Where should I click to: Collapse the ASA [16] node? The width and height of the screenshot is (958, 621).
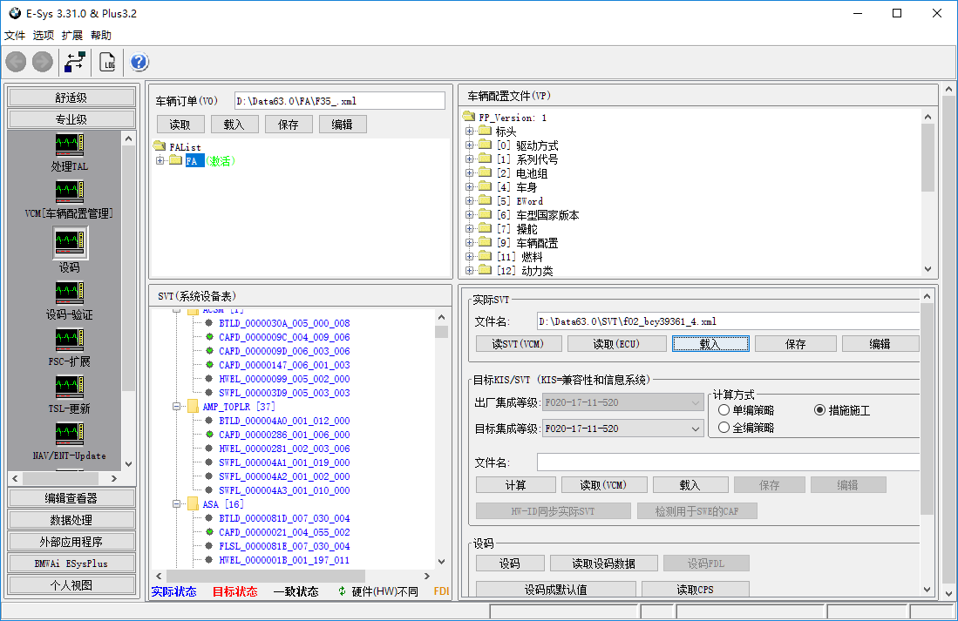pos(177,504)
